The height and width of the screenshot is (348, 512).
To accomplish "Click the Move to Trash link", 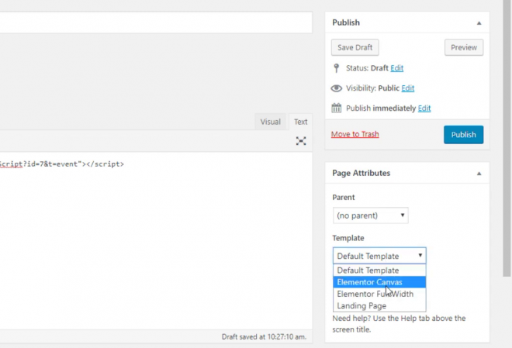I will [x=355, y=134].
